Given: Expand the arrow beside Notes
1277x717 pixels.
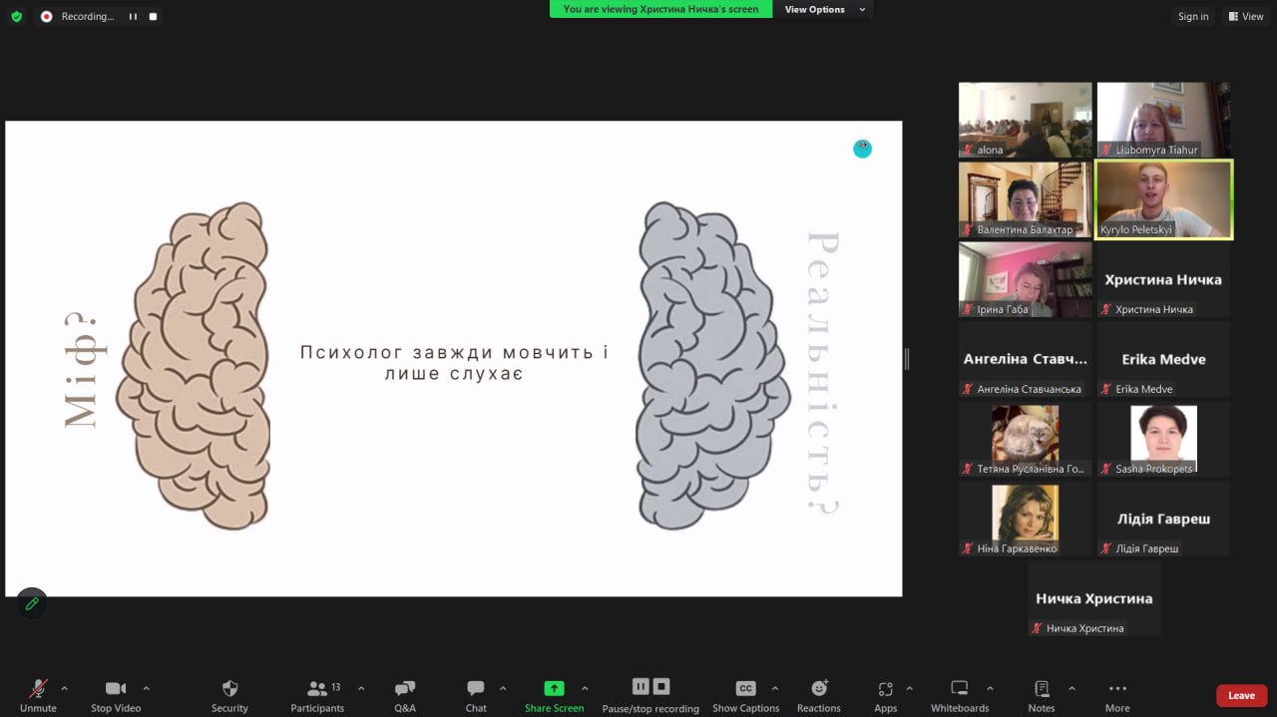Looking at the screenshot, I should click(1071, 688).
